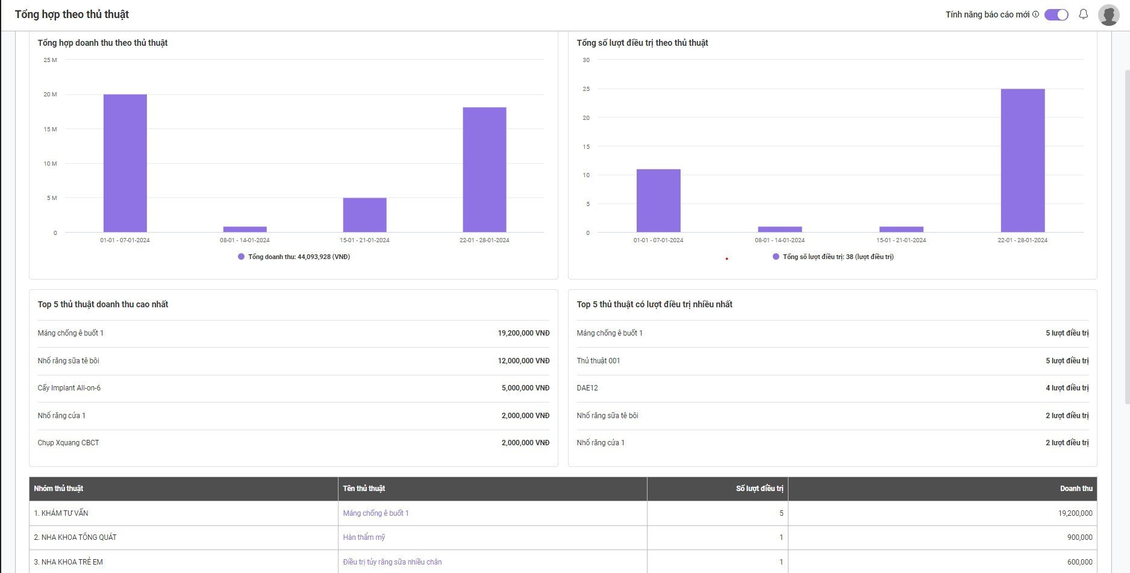Toggle the Tính năng báo cáo mới switch

(x=1056, y=14)
